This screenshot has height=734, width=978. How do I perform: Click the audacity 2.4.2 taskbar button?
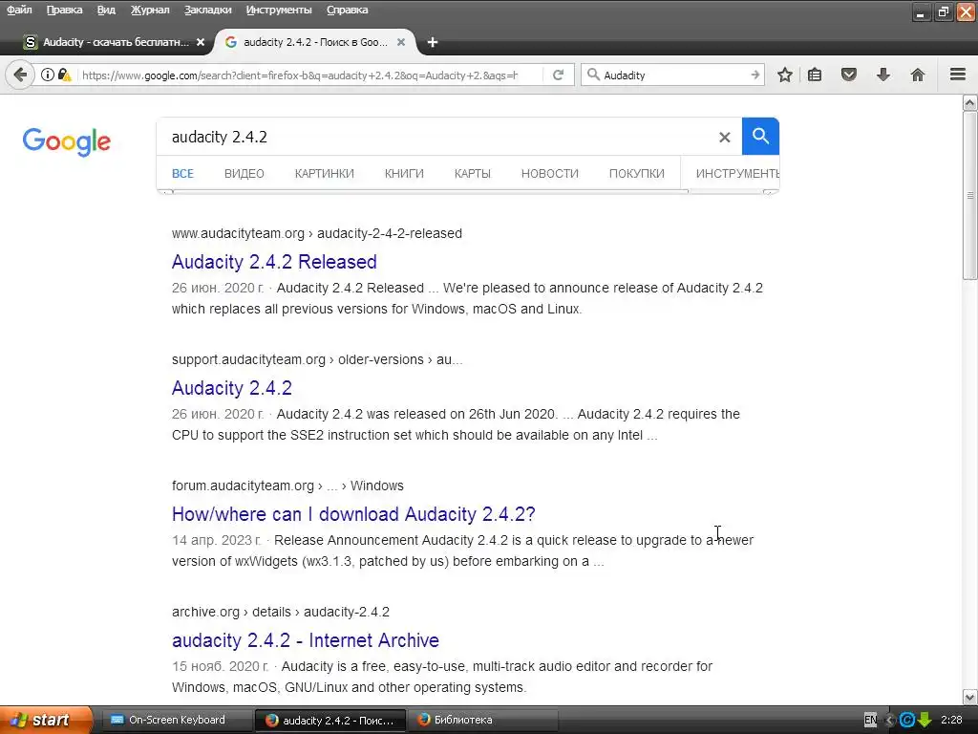pos(330,720)
